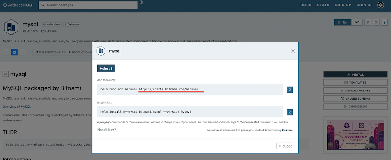
Task: Click the MySQL packaged by Bitnami heading
Action: coord(42,88)
